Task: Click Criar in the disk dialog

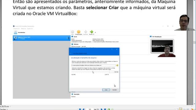Action: 106,90
